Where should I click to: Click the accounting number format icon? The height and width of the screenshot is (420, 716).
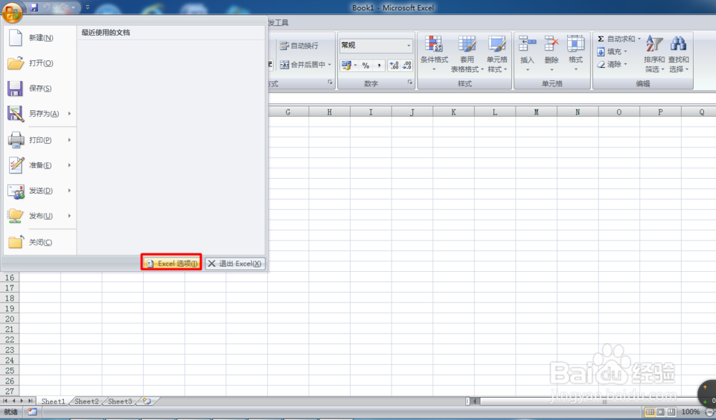[x=347, y=65]
